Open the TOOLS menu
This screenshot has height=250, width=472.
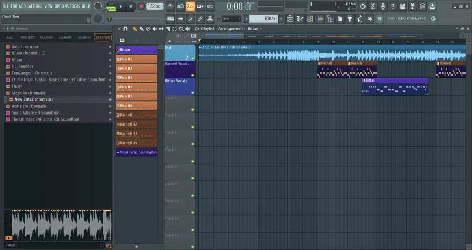(x=75, y=6)
